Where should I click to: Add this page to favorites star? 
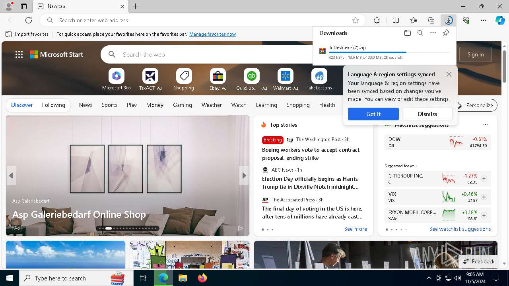pos(356,20)
